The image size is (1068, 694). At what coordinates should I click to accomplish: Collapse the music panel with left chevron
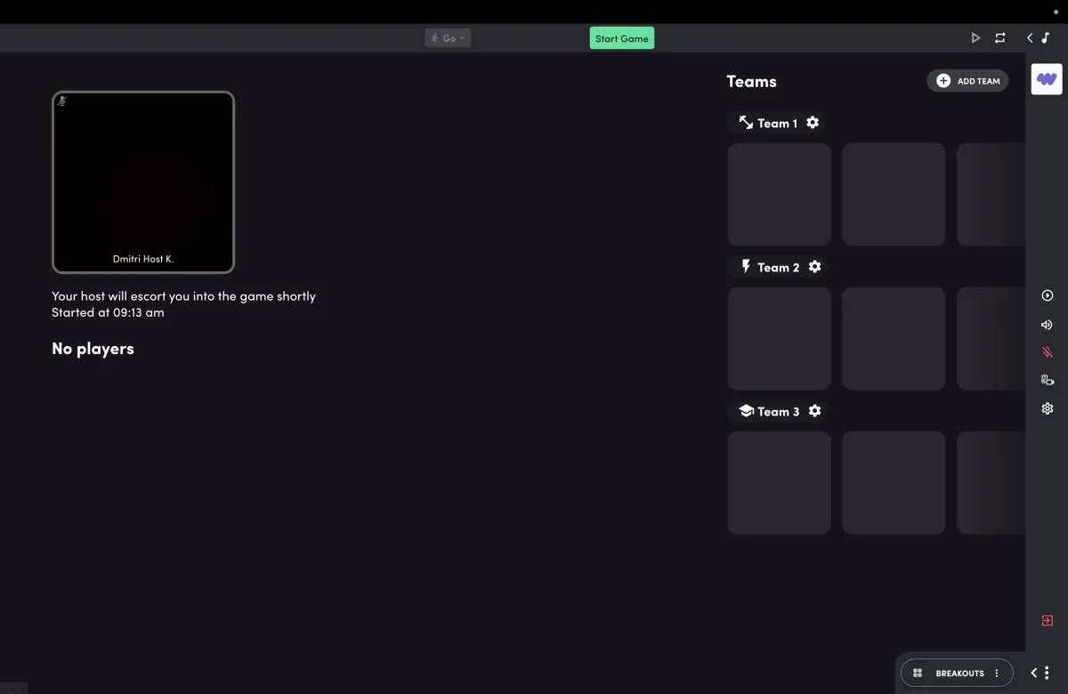(x=1030, y=38)
